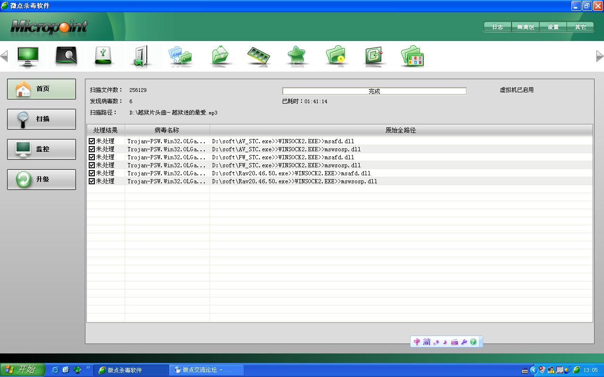Click the scan path 越狱片头曲 mp3 text
Image resolution: width=604 pixels, height=377 pixels.
click(173, 113)
